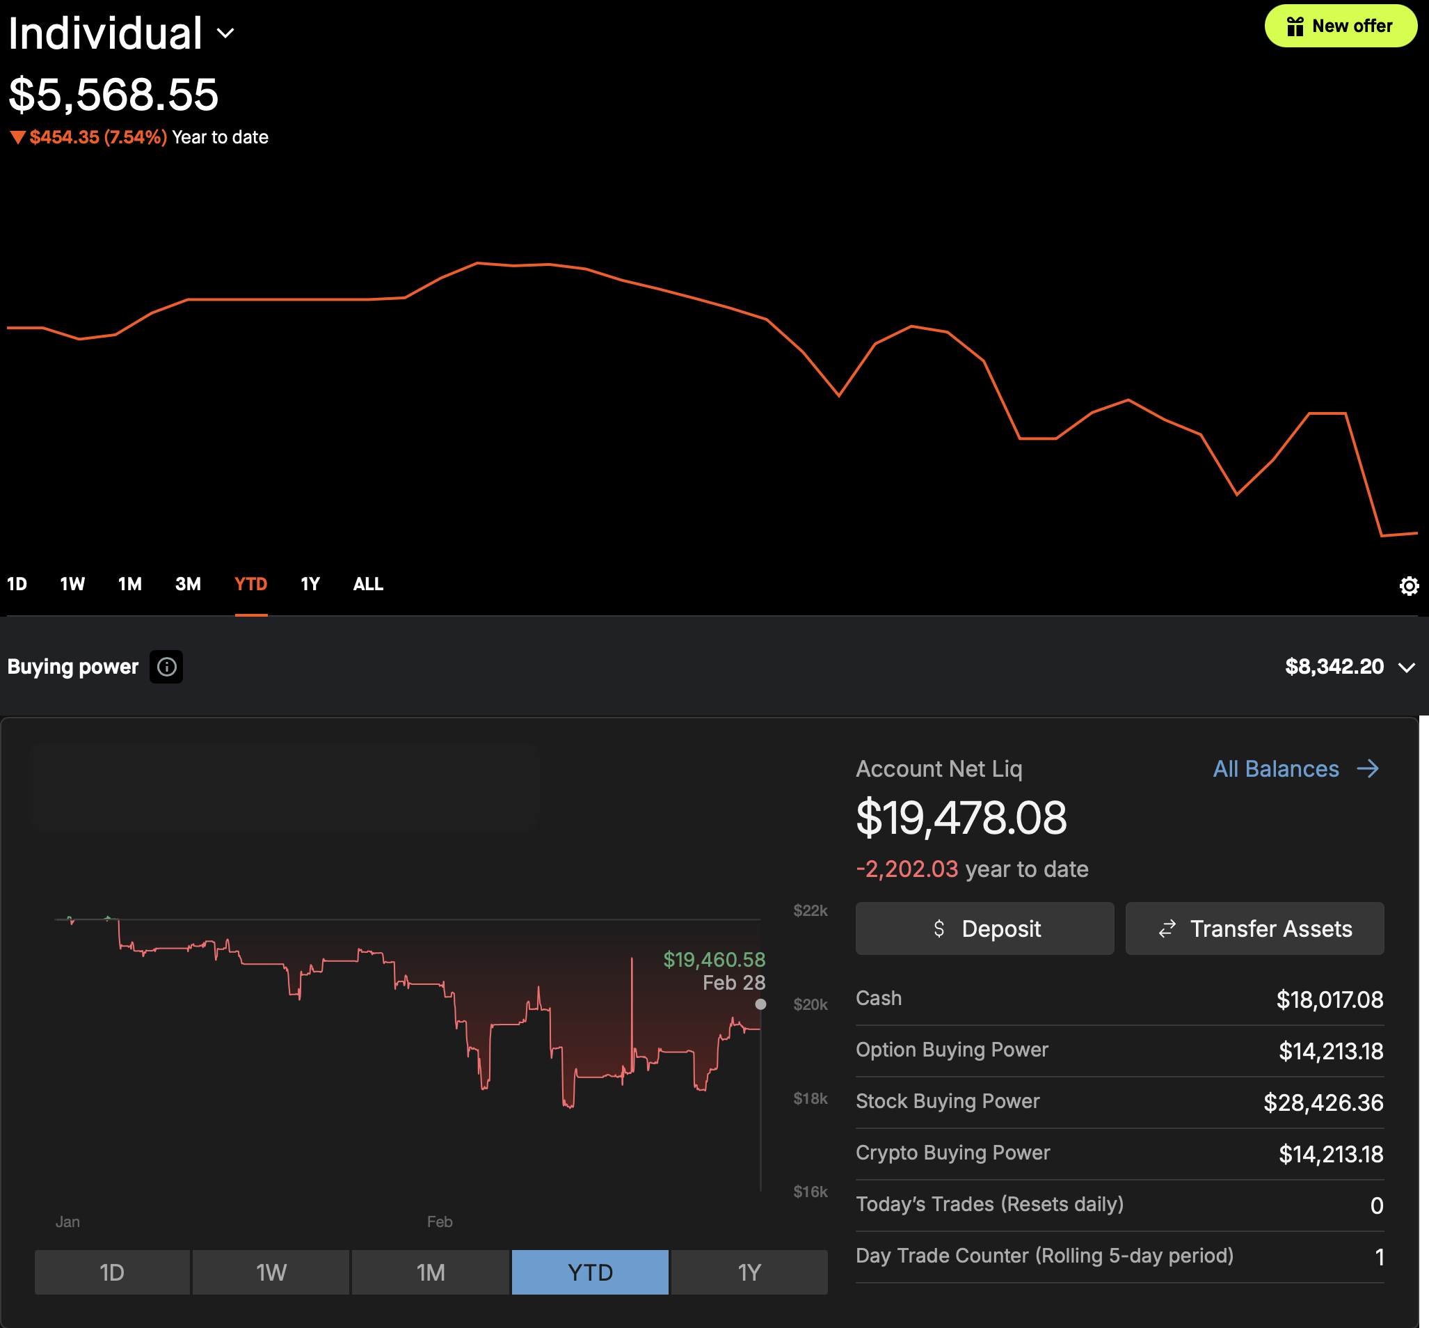Click the gift icon in New offer
This screenshot has width=1429, height=1328.
coord(1295,26)
